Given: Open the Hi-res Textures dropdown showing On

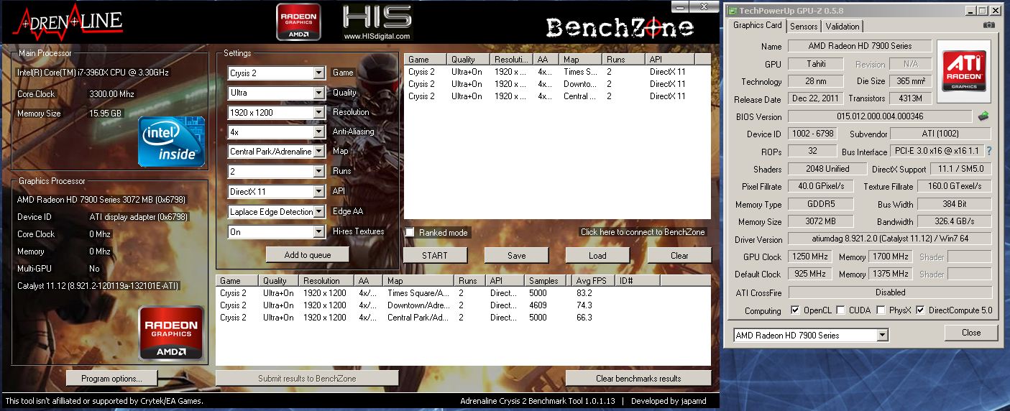Looking at the screenshot, I should pyautogui.click(x=277, y=232).
